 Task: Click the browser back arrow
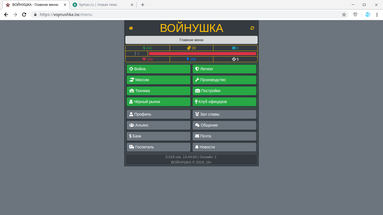[x=6, y=15]
